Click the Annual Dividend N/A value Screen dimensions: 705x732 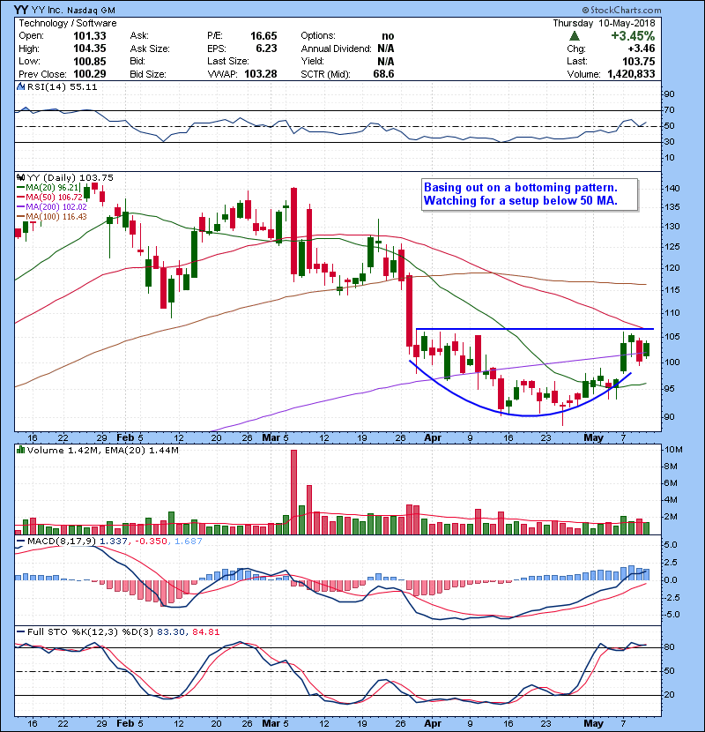point(386,49)
